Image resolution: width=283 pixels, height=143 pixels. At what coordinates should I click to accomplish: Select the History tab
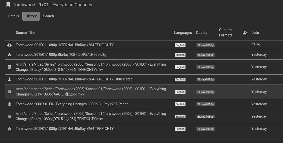tap(31, 16)
